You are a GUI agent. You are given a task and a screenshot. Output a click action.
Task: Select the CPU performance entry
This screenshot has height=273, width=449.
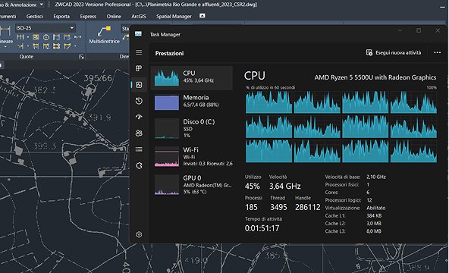tap(192, 78)
